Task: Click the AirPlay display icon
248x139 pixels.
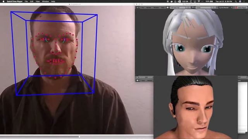Action: (x=195, y=2)
